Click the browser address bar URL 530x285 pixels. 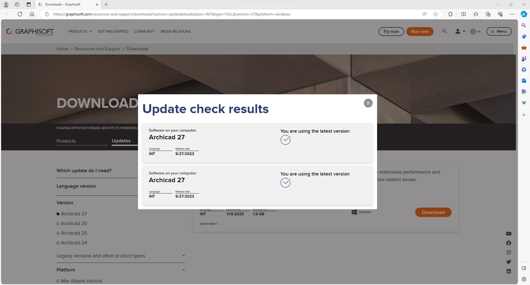[172, 14]
